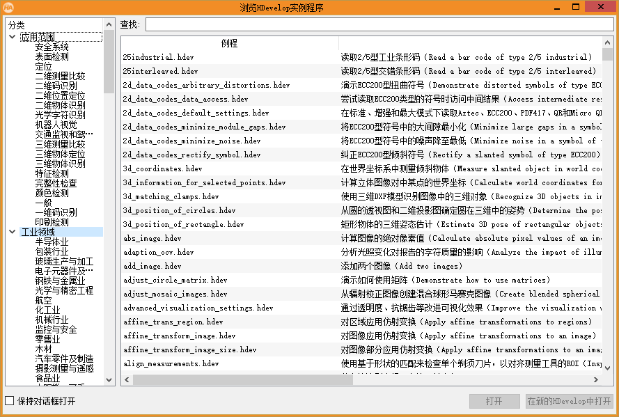
Task: Select 钢铁与金属业 industry
Action: (x=60, y=281)
